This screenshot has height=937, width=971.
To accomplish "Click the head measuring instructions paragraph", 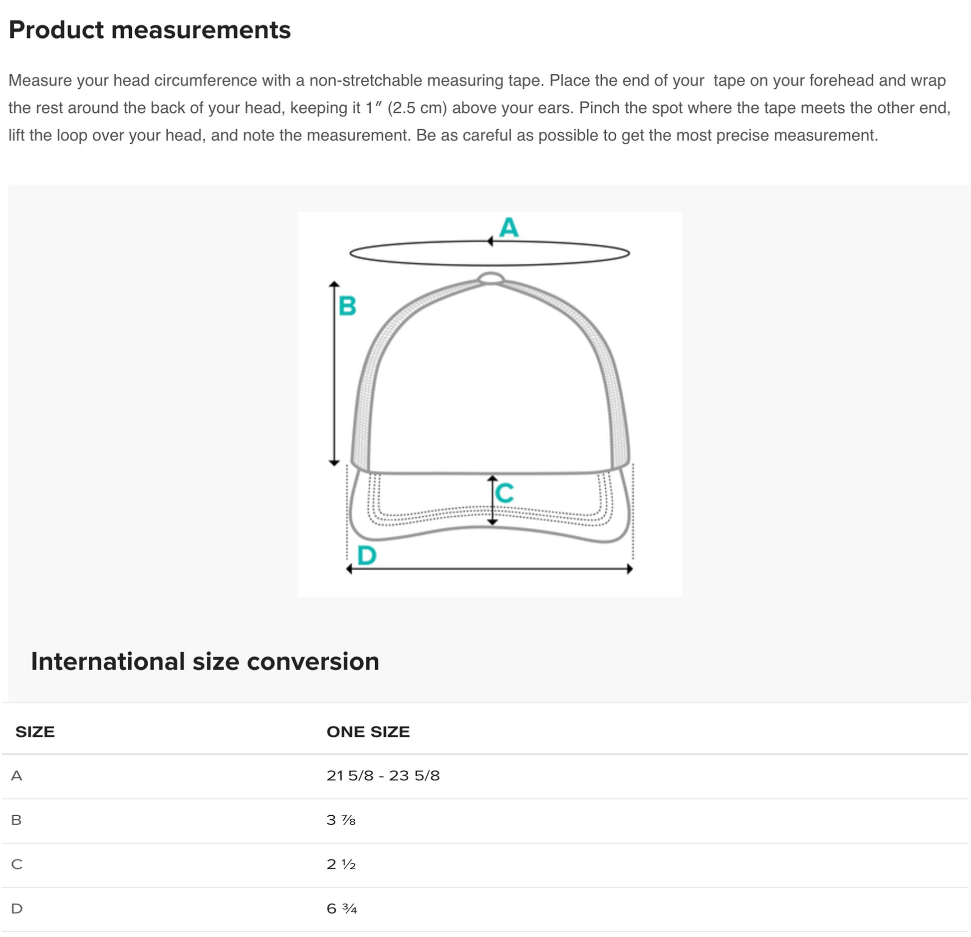I will coord(479,108).
